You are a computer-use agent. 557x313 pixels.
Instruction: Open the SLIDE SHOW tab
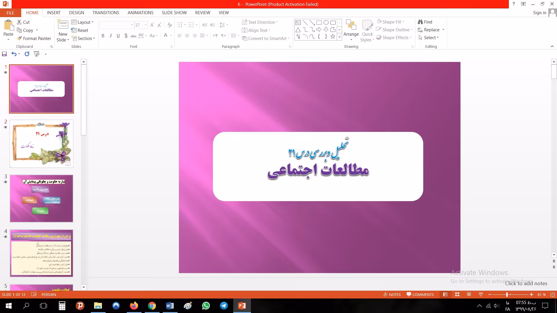point(174,13)
